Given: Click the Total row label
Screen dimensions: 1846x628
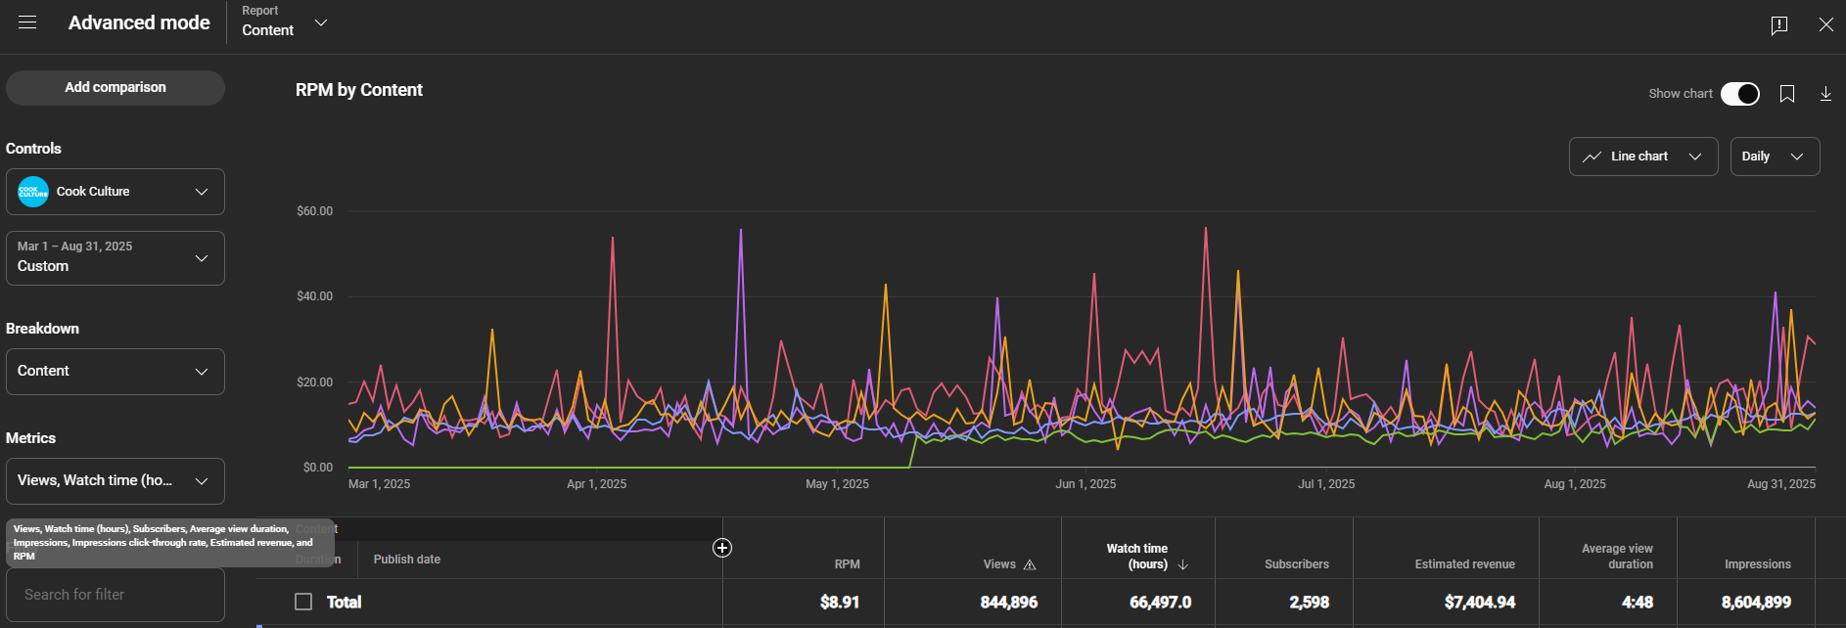Looking at the screenshot, I should (x=344, y=603).
